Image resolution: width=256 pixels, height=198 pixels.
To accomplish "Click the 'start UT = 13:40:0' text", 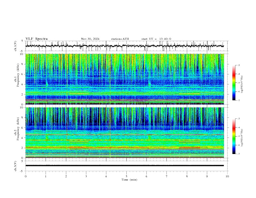I will 156,39.
